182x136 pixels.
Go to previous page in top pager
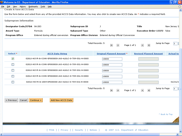tap(118, 45)
